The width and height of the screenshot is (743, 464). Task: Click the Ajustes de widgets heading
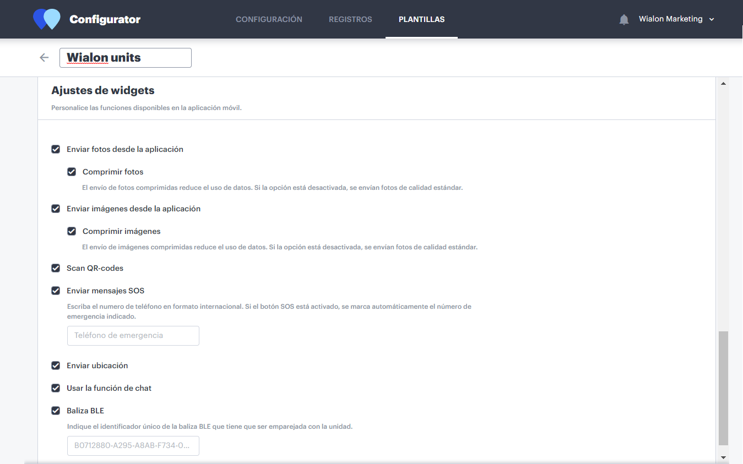coord(103,90)
